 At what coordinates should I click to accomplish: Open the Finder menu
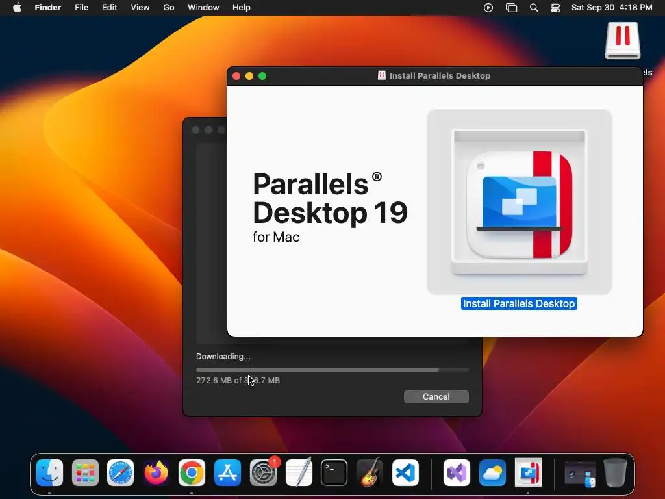pyautogui.click(x=48, y=8)
